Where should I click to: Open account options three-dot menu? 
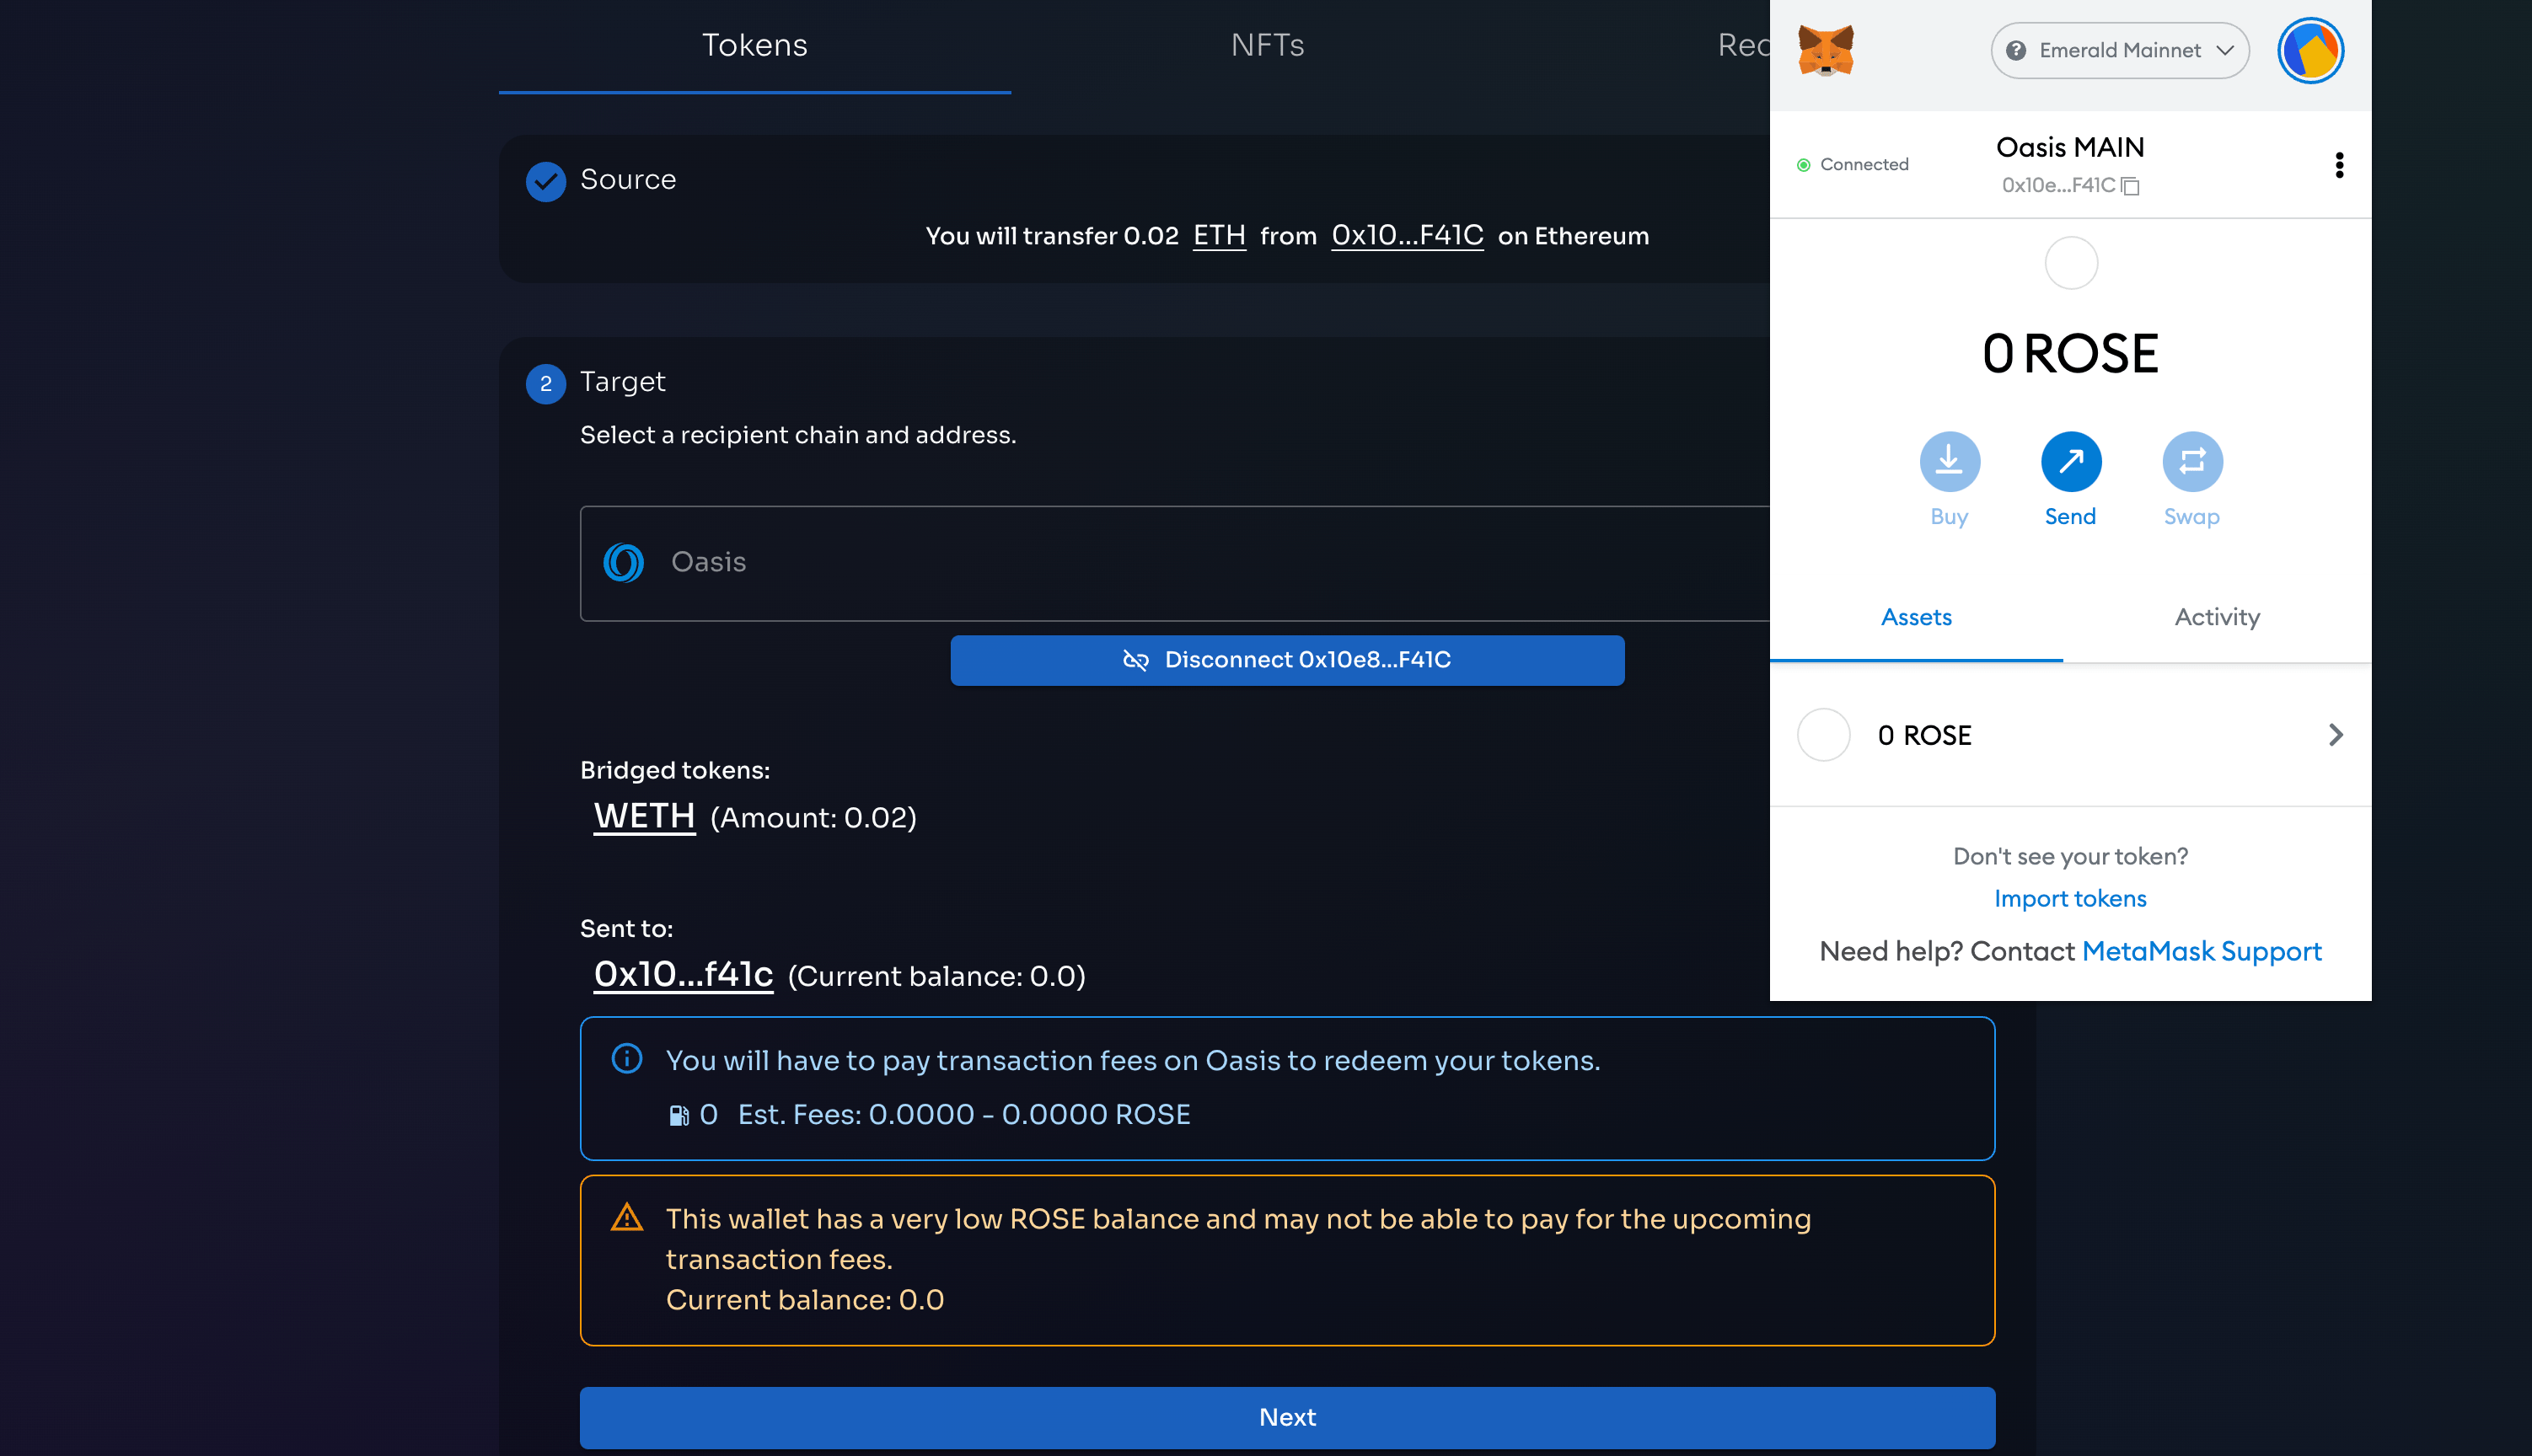pyautogui.click(x=2339, y=165)
